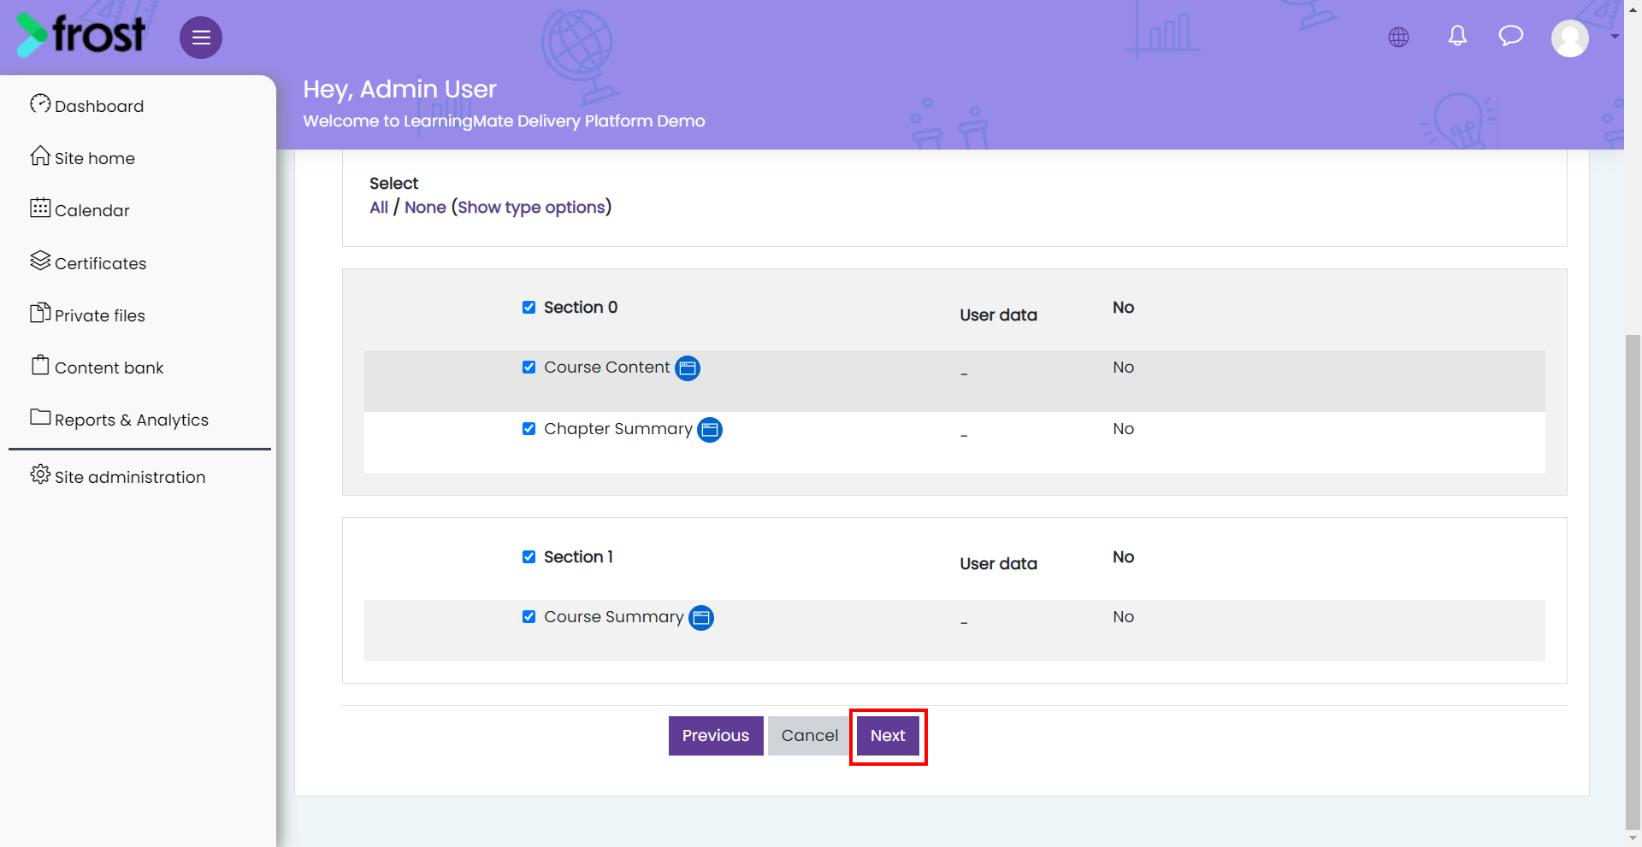Expand the user menu dropdown arrow
This screenshot has width=1642, height=847.
click(1614, 37)
